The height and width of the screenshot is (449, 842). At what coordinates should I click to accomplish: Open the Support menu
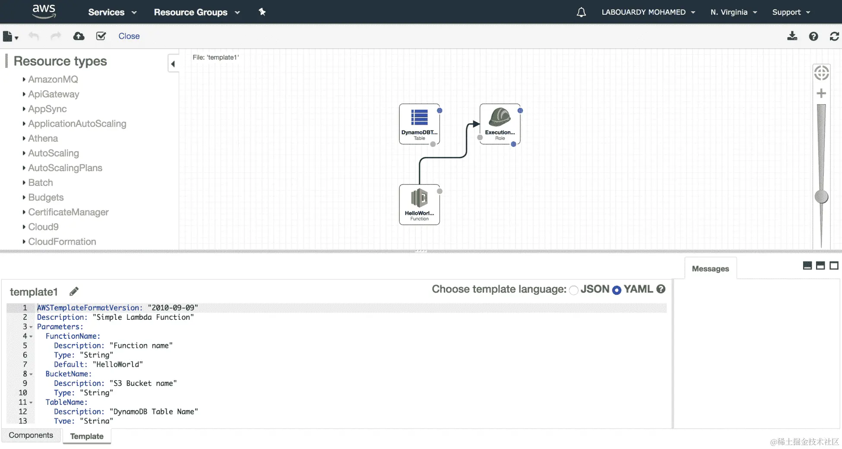pyautogui.click(x=791, y=12)
